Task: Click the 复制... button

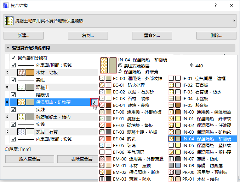Action: coord(88,36)
